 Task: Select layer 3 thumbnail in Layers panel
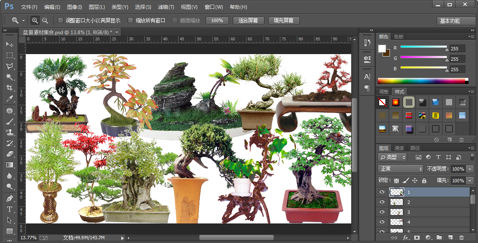396,212
